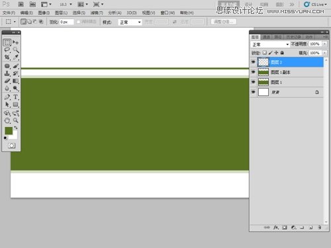Toggle visibility of the 图层 1 layer
Viewport: 331px width, 248px height.
(253, 82)
